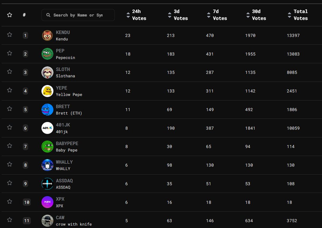Favorite the YEPE row star

pyautogui.click(x=10, y=90)
